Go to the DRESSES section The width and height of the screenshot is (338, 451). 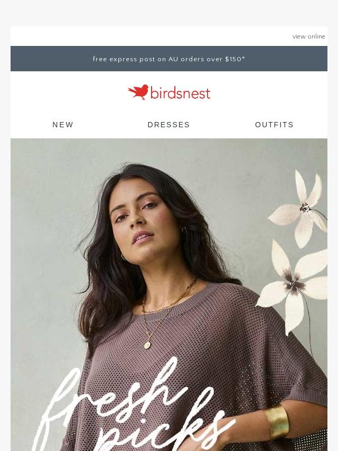[168, 125]
